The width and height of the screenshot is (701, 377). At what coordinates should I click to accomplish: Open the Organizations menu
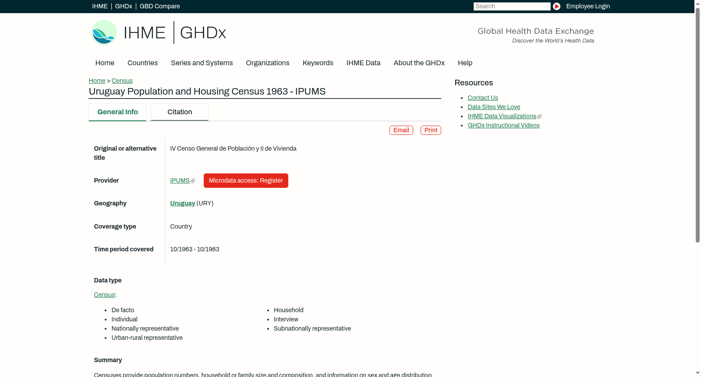click(268, 63)
